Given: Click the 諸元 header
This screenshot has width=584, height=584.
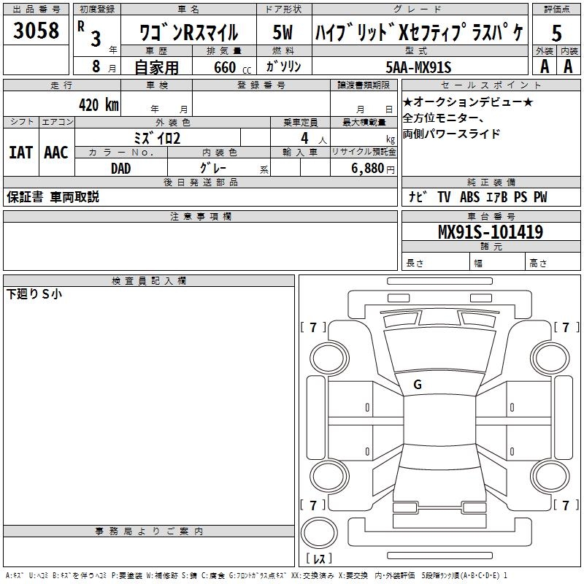Looking at the screenshot, I should (491, 246).
